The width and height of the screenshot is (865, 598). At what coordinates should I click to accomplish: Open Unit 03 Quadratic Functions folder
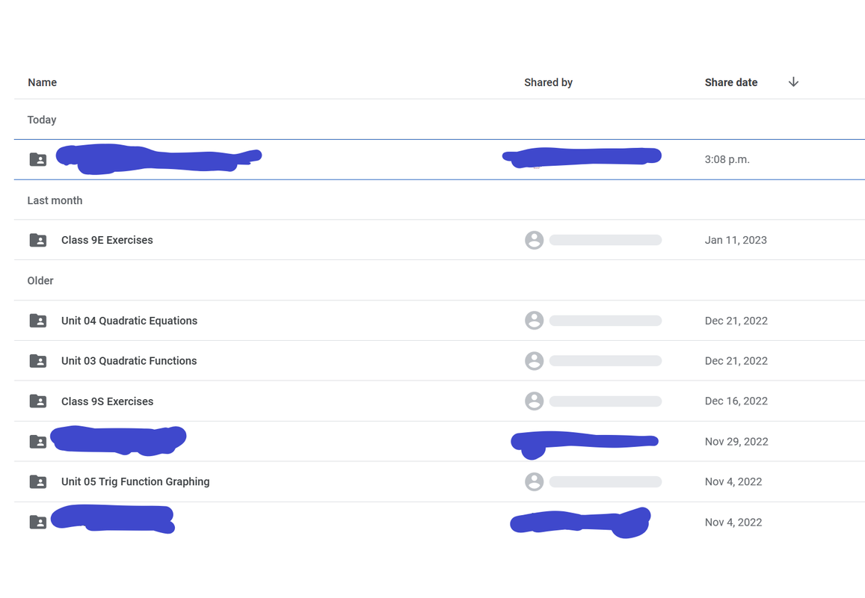[x=129, y=361]
